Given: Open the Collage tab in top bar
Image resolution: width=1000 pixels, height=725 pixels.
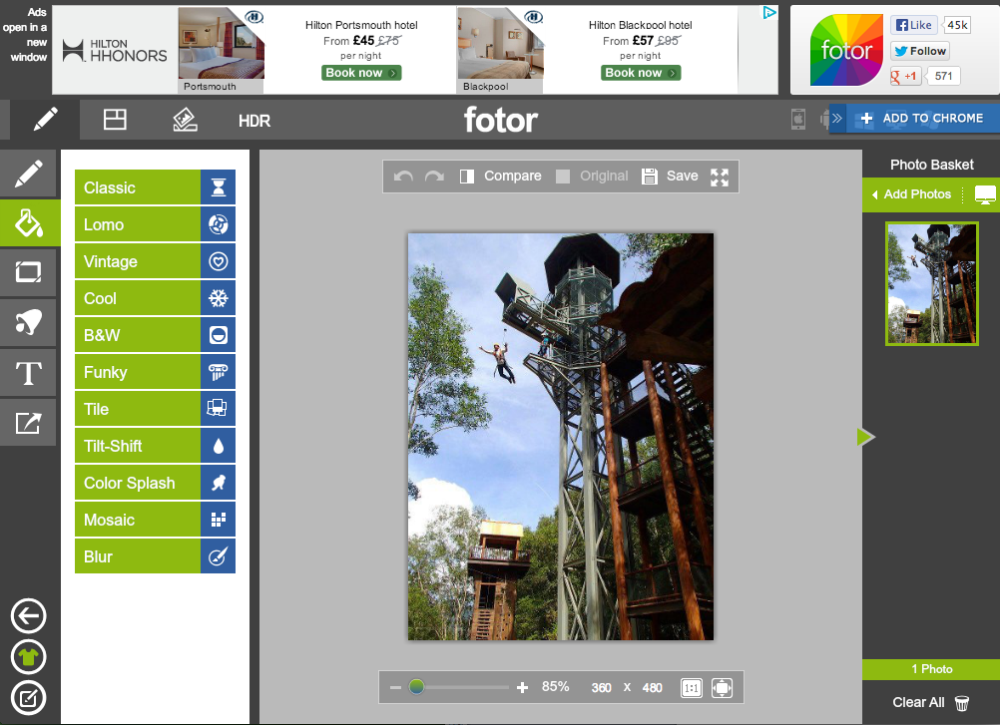Looking at the screenshot, I should click(116, 121).
